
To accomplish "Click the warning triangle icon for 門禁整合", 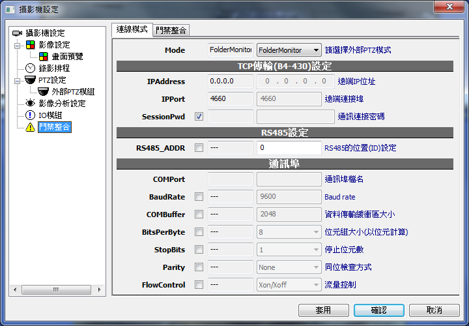I will coord(30,127).
